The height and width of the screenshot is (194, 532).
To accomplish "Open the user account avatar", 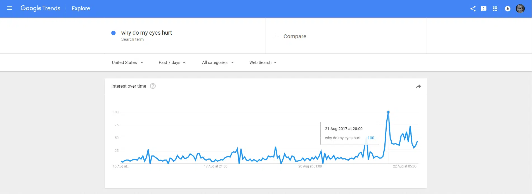I will click(x=520, y=9).
